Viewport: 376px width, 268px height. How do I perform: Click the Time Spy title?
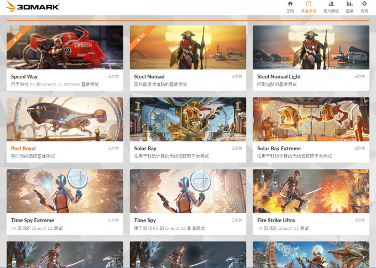(x=145, y=220)
